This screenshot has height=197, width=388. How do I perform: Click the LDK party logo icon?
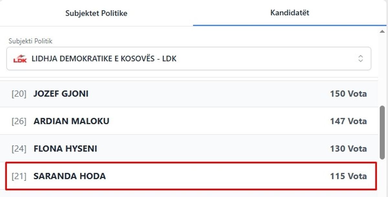tap(20, 59)
